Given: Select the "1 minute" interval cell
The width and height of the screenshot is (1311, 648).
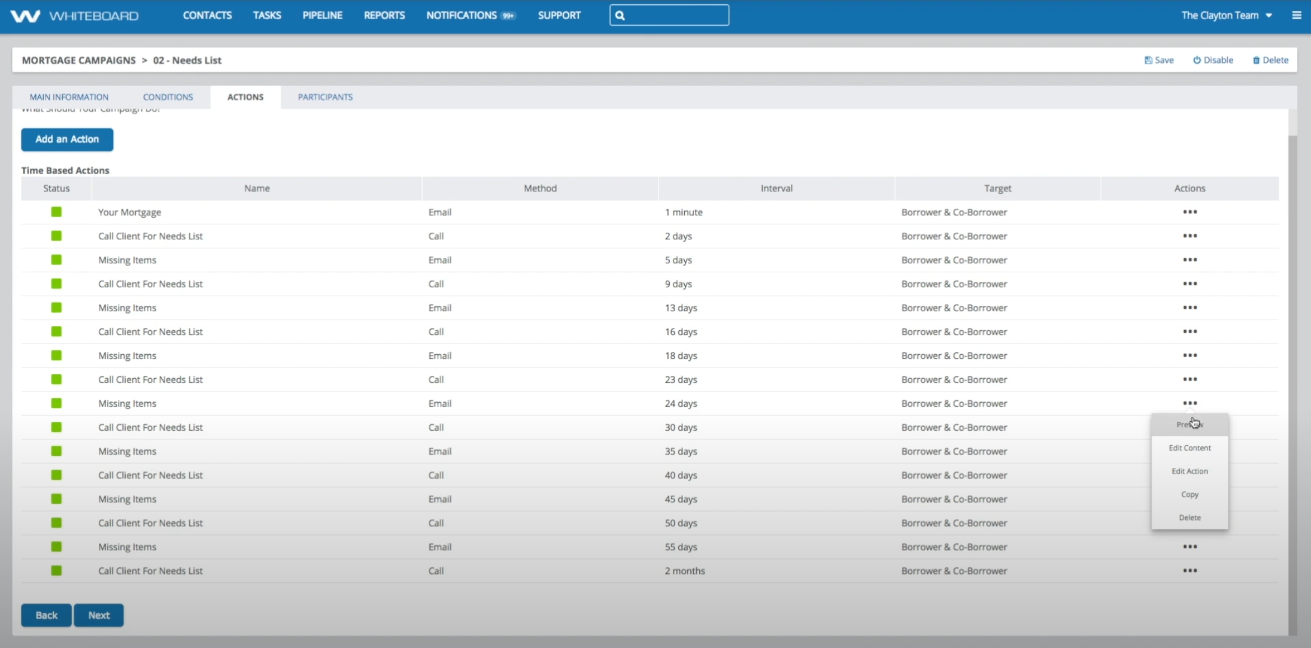Looking at the screenshot, I should (684, 212).
